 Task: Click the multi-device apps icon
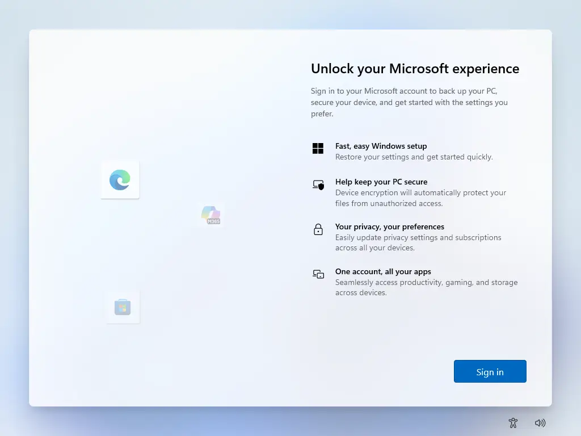pyautogui.click(x=318, y=274)
